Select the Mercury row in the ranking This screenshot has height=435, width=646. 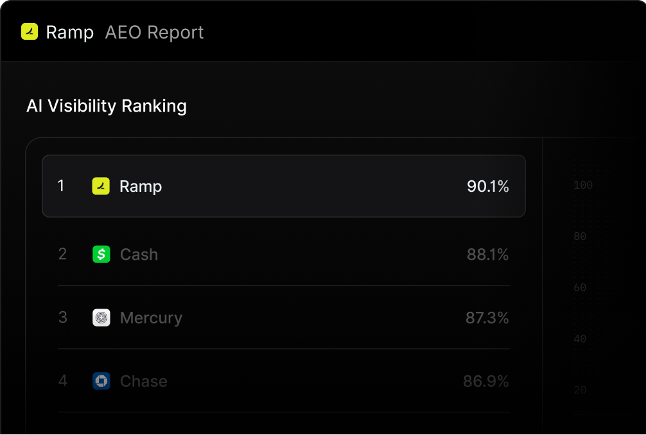(283, 318)
